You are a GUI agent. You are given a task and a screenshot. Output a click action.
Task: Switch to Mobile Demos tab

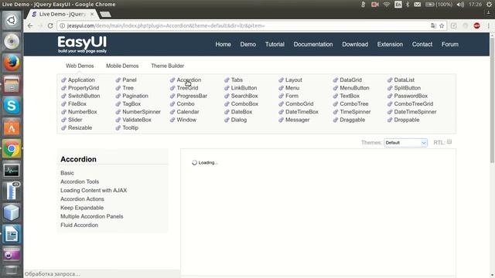coord(122,66)
